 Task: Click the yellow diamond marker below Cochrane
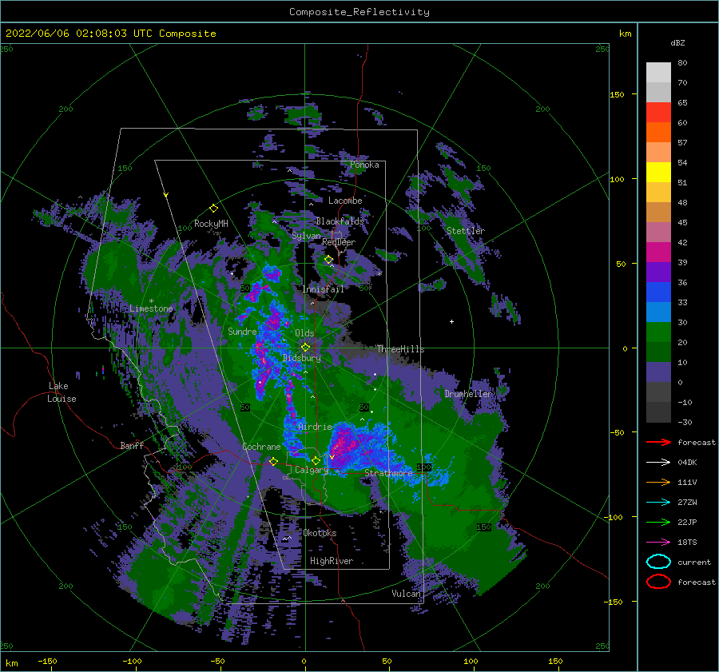coord(273,461)
